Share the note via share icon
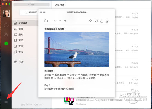The width and height of the screenshot is (152, 109). pos(102,21)
